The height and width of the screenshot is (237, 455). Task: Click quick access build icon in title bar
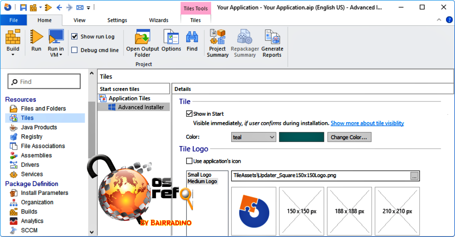34,8
